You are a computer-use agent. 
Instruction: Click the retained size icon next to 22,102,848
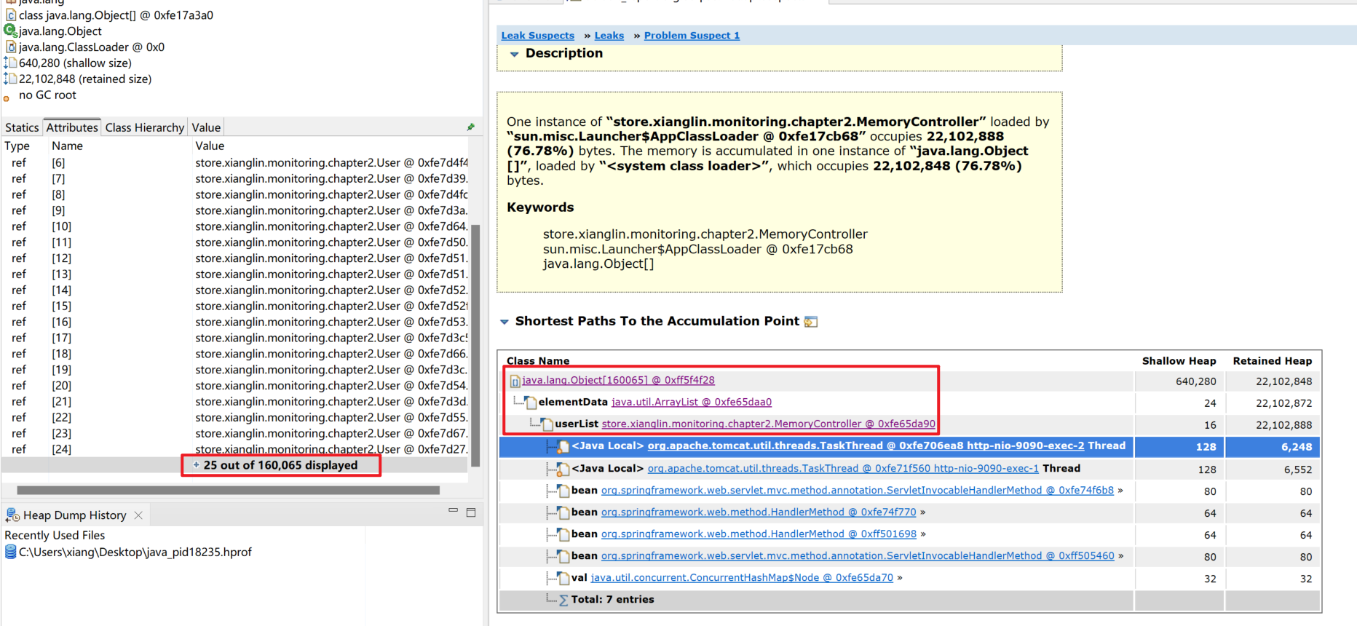click(x=10, y=79)
